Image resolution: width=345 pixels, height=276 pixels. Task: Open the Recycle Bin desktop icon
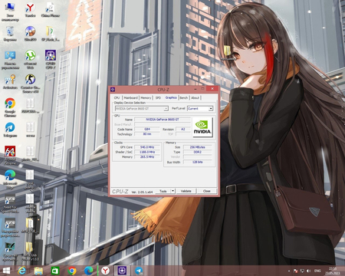click(x=10, y=34)
